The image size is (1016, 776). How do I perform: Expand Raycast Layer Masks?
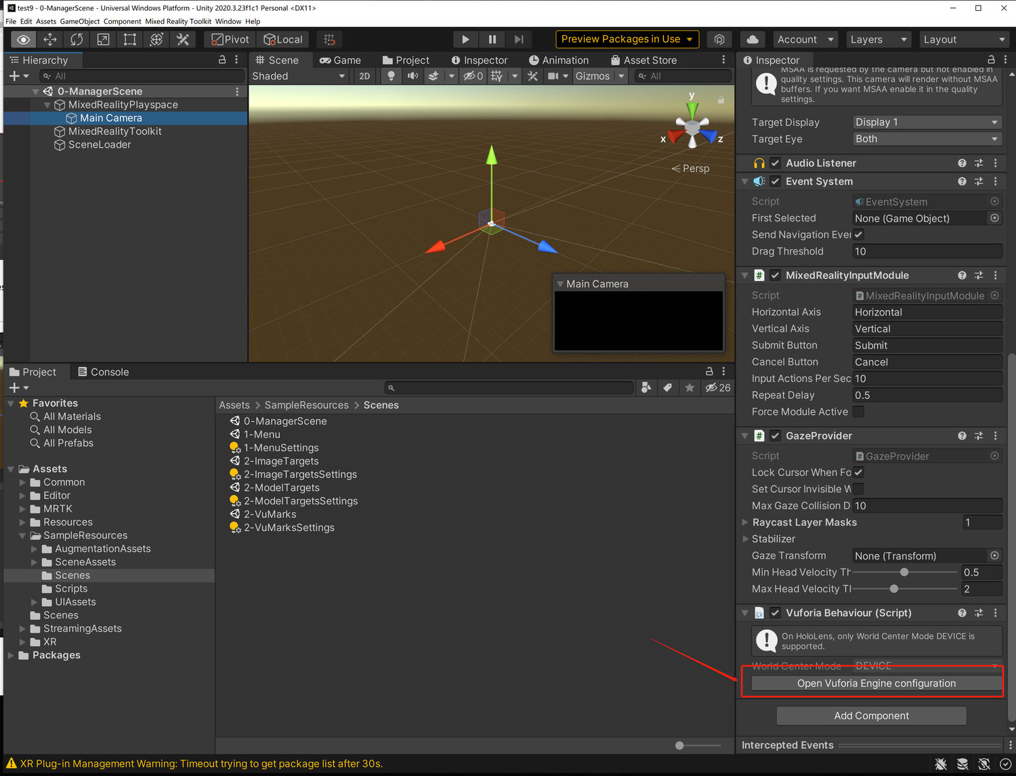tap(745, 522)
